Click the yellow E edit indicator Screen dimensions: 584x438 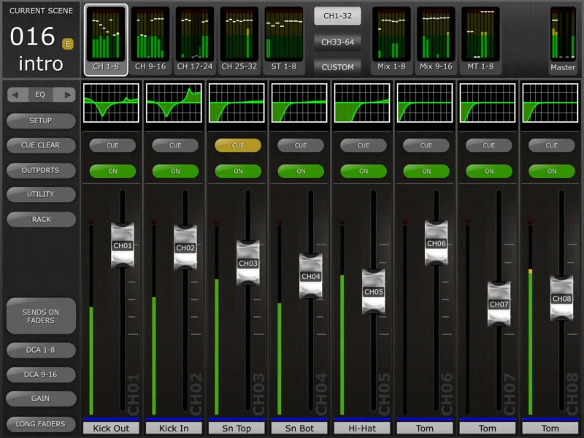pyautogui.click(x=67, y=44)
